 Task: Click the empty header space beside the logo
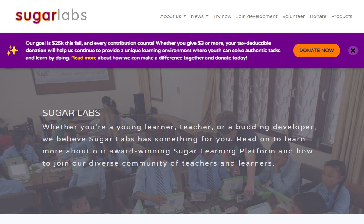(121, 16)
